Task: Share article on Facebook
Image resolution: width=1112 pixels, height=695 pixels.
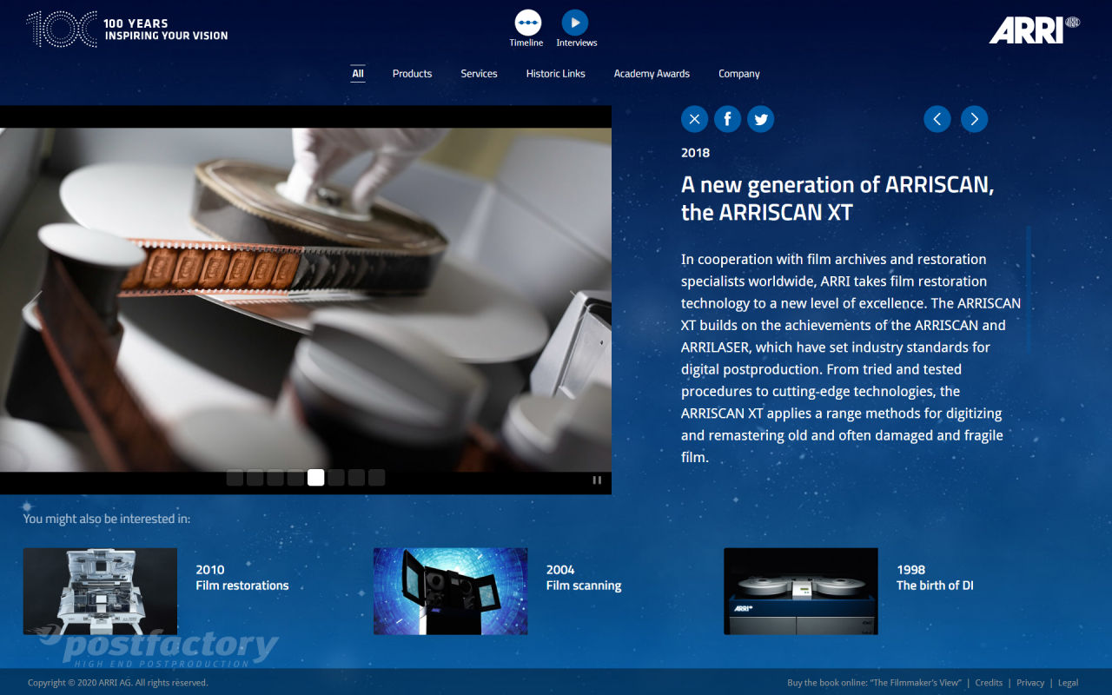Action: [727, 119]
